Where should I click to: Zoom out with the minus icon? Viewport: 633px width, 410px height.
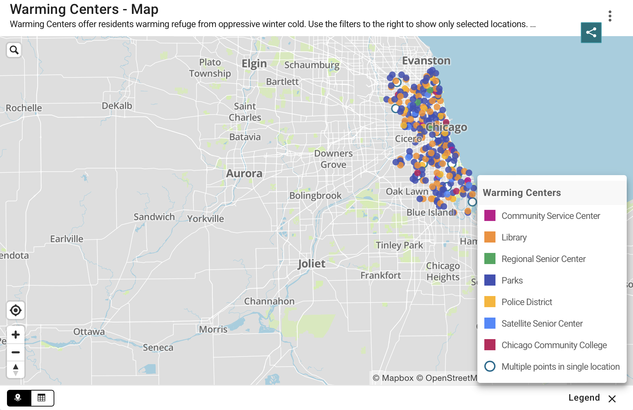(x=15, y=352)
